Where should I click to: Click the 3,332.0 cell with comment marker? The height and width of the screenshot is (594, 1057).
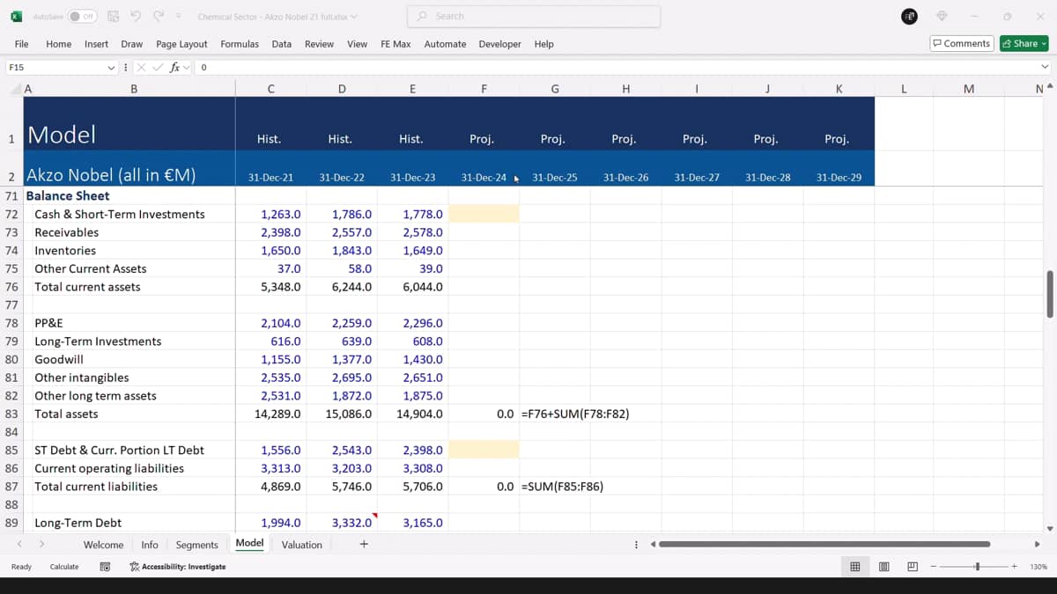(342, 523)
